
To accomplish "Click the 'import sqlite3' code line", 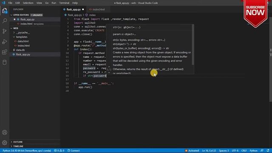I will (85, 23).
